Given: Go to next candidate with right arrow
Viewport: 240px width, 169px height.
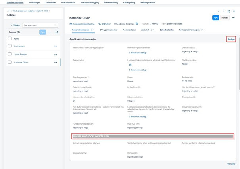Looking at the screenshot, I should point(224,11).
